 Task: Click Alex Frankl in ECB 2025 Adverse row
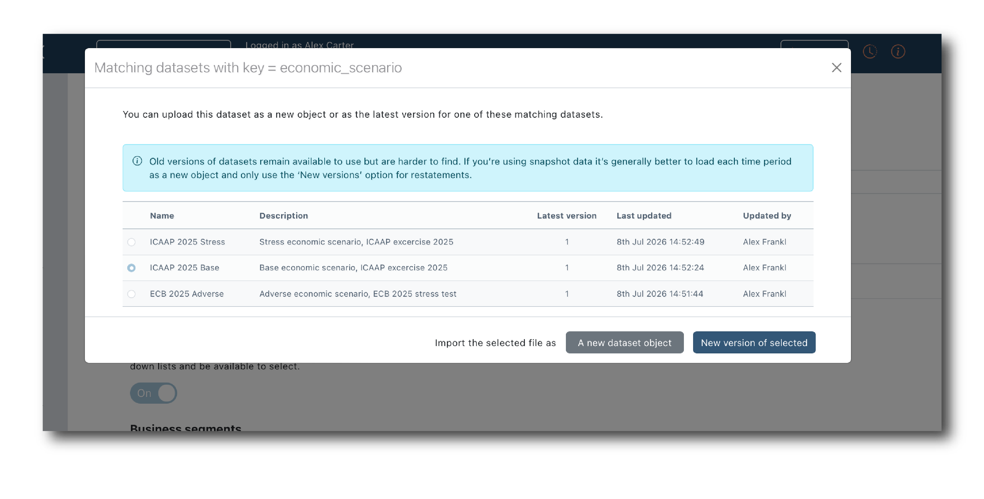click(764, 294)
